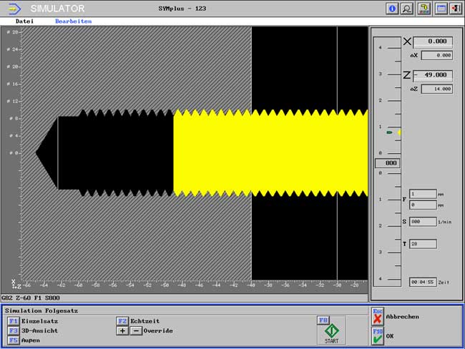Screen dimensions: 465x349
Task: Toggle F1 Einzelsatz single-block mode
Action: (14, 322)
